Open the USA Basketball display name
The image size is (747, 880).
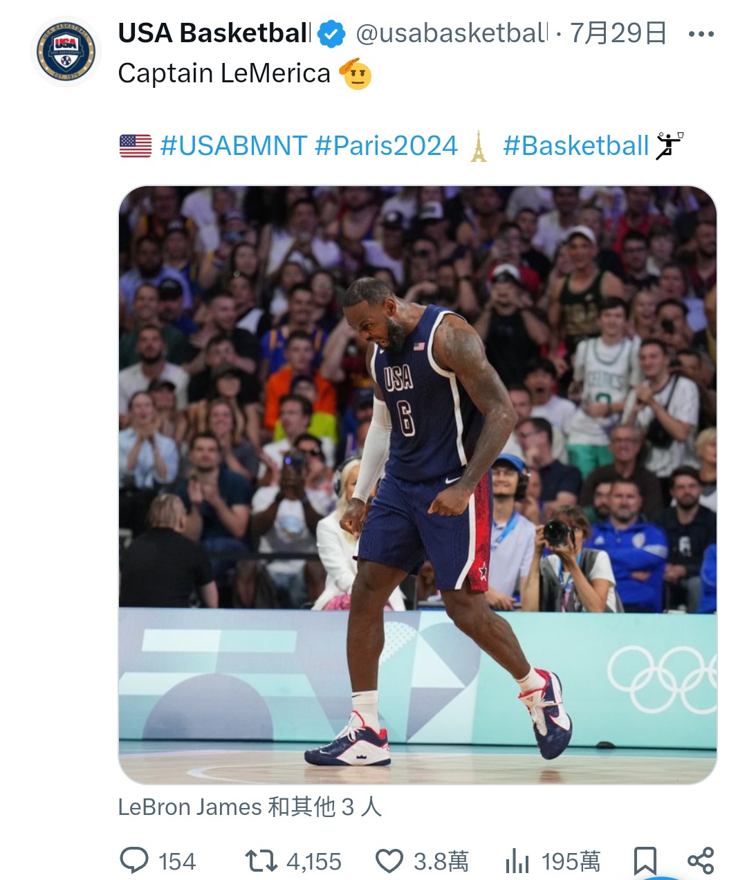pyautogui.click(x=214, y=33)
